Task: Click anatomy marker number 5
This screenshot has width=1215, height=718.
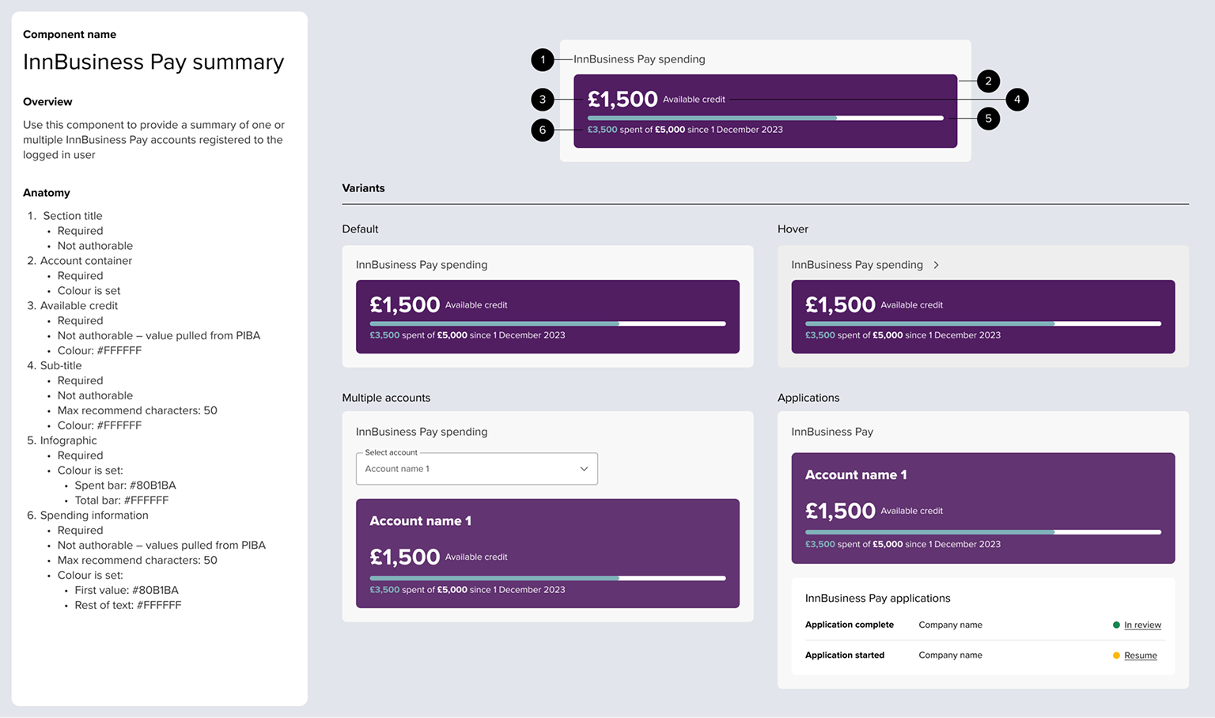Action: [988, 119]
